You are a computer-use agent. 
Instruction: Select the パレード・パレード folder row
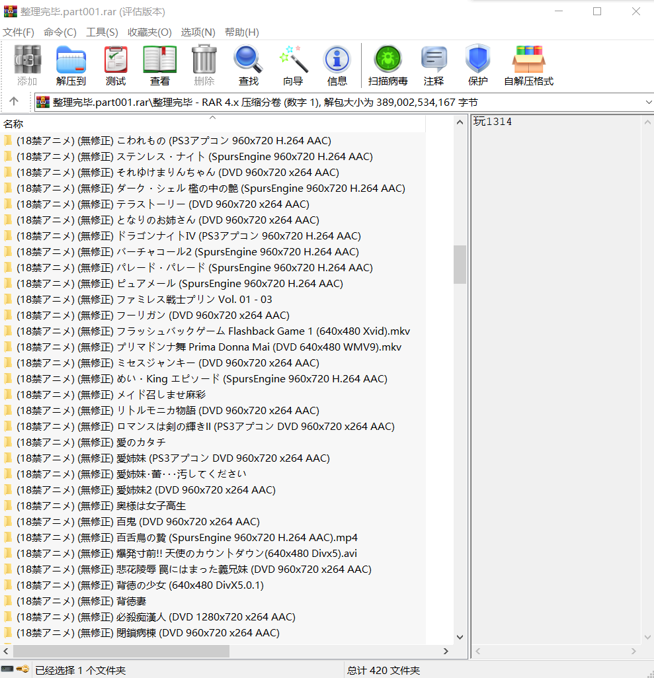pyautogui.click(x=213, y=268)
